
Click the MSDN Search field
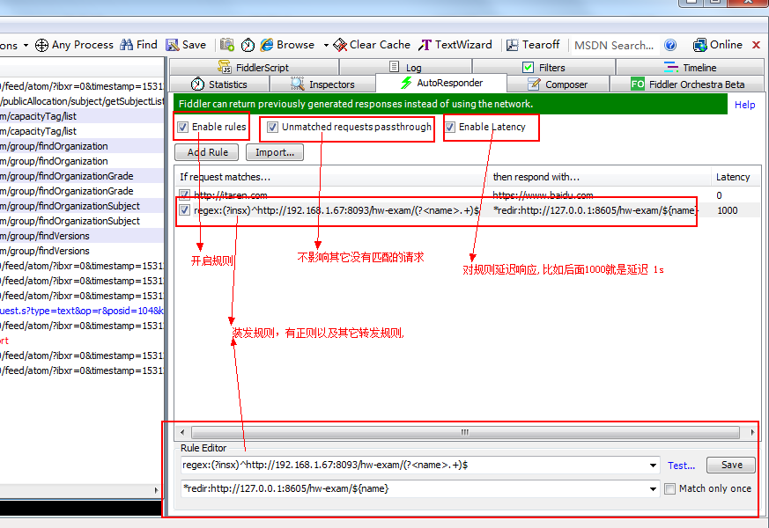coord(614,45)
